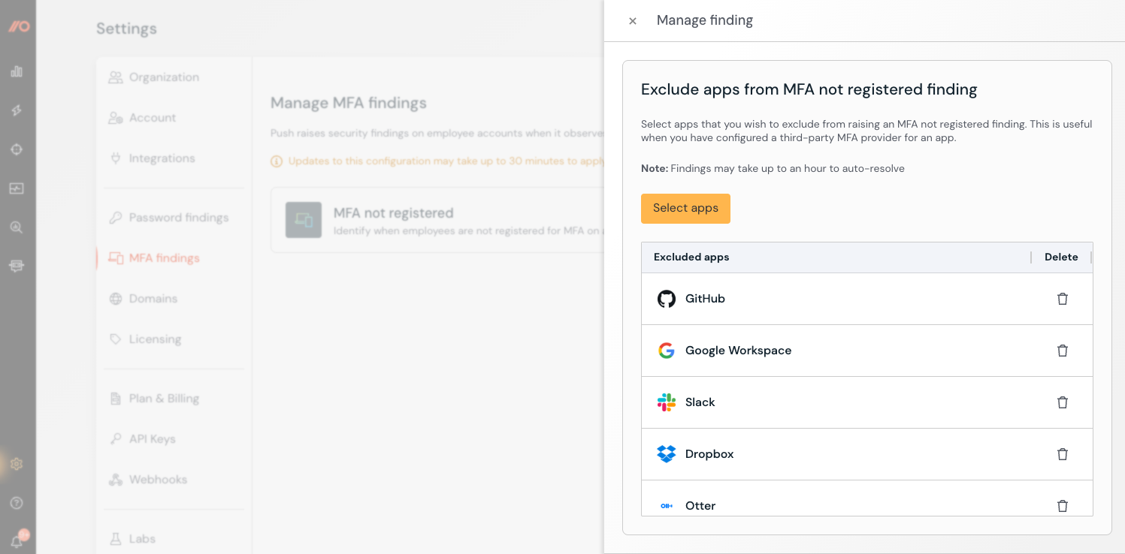Viewport: 1125px width, 554px height.
Task: Remove Dropbox using its trash icon
Action: 1063,454
